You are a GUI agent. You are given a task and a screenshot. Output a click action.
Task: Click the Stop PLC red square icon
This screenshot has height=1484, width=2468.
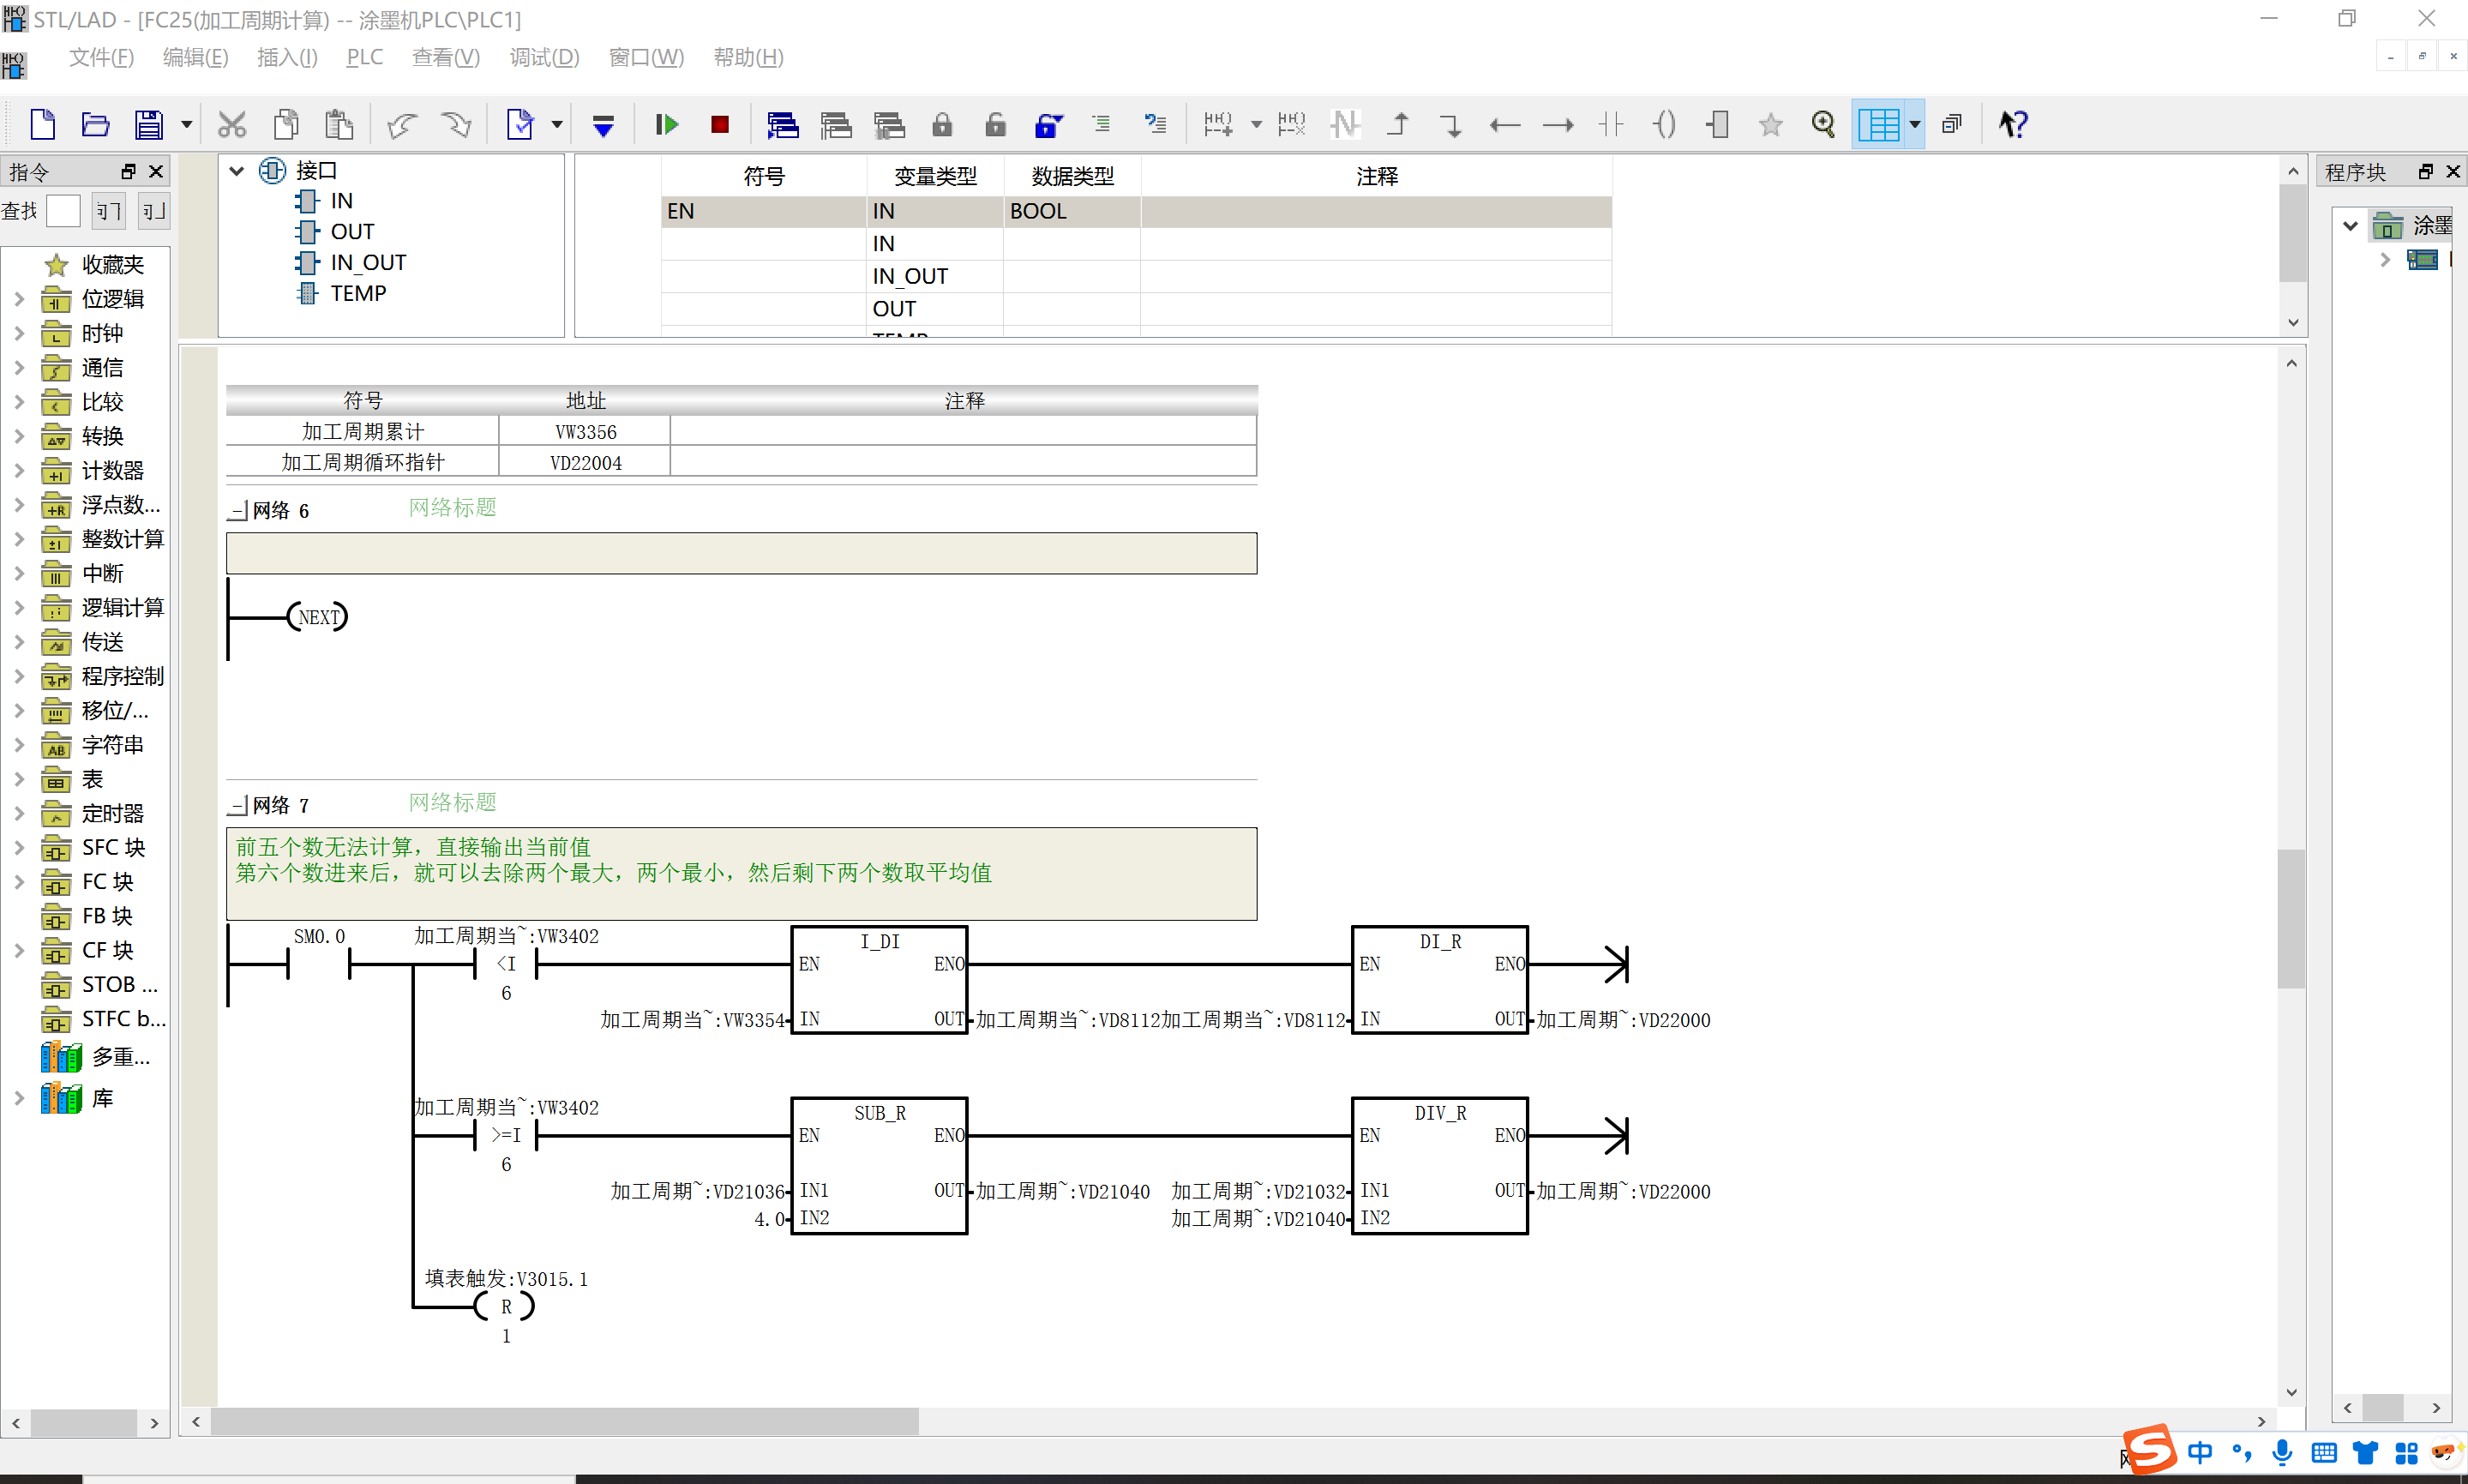point(720,125)
